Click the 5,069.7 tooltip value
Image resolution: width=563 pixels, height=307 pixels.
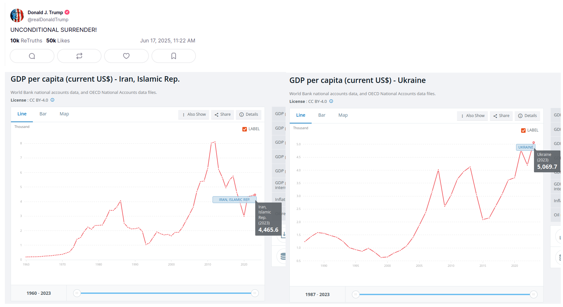pyautogui.click(x=547, y=167)
